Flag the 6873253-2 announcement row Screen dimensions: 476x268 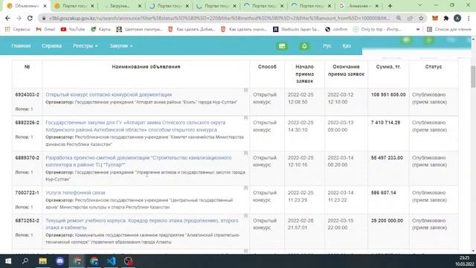click(246, 216)
